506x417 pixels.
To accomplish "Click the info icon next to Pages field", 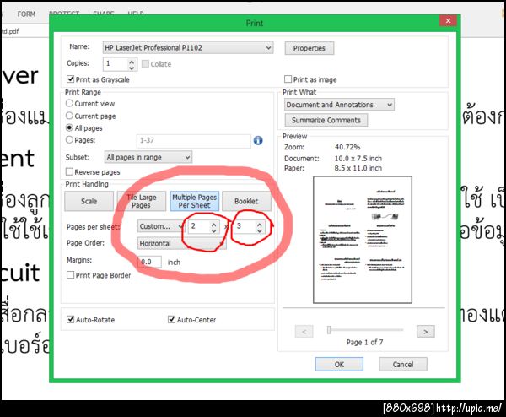I will [258, 140].
